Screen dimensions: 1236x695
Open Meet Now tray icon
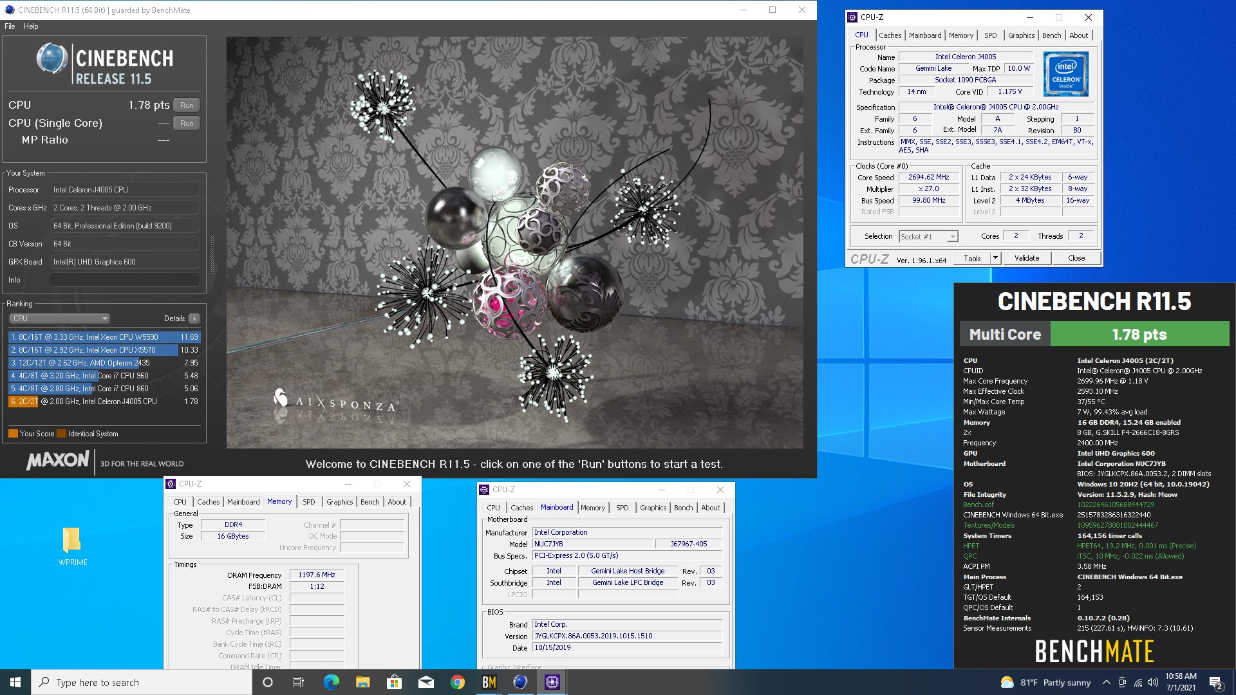(1122, 682)
